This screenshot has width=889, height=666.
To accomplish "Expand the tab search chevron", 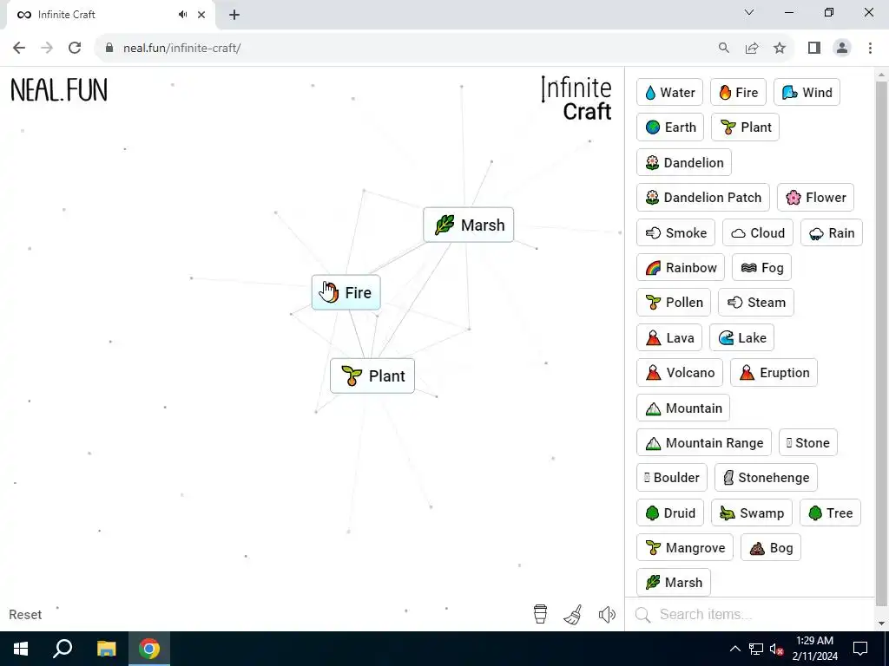I will point(749,12).
